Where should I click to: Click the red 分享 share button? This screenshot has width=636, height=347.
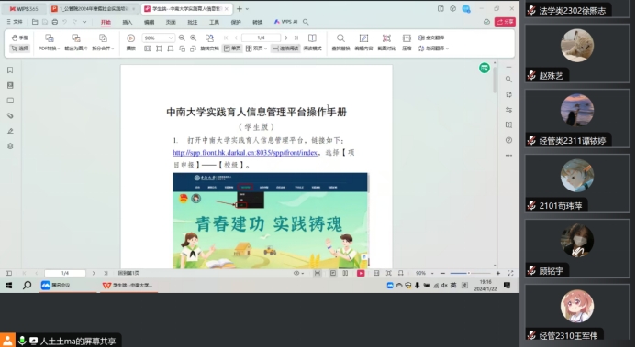pyautogui.click(x=505, y=22)
